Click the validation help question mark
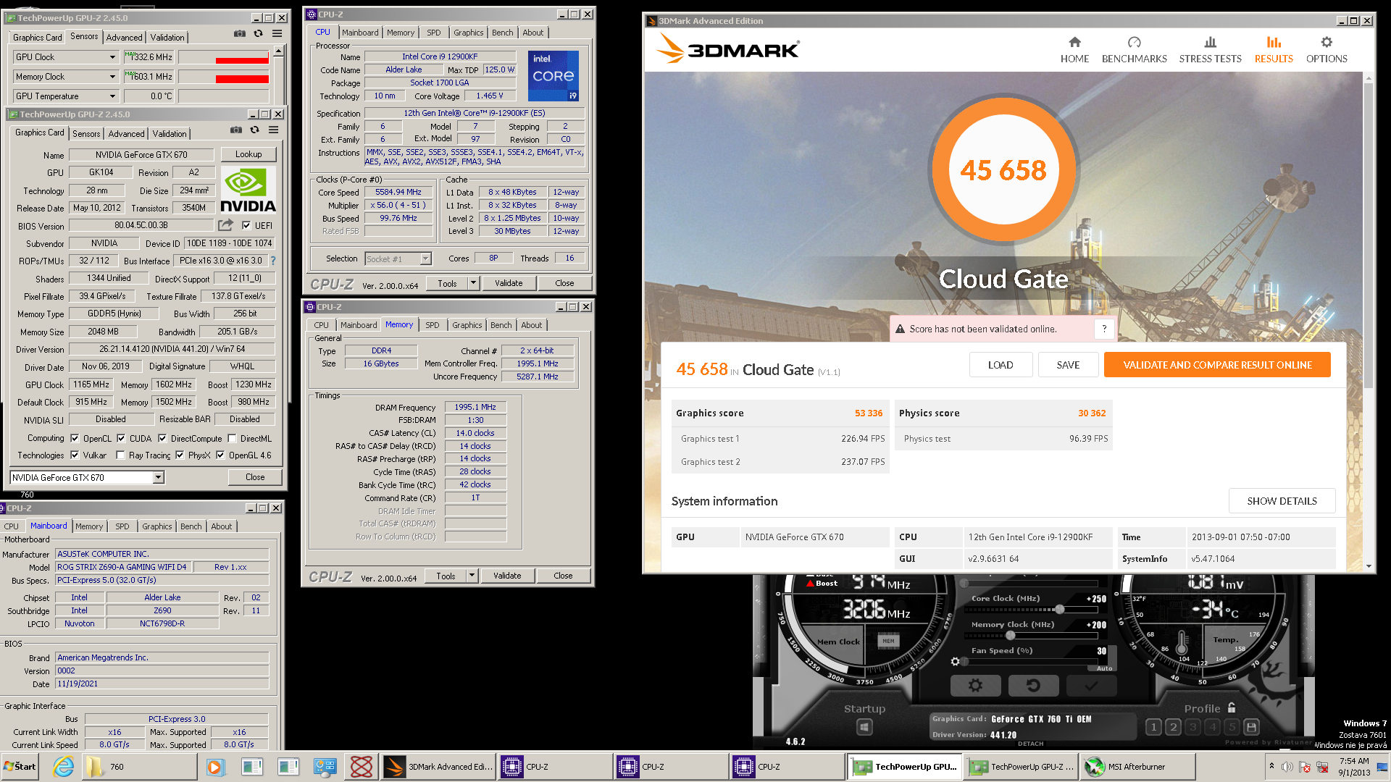The height and width of the screenshot is (782, 1391). 1104,329
